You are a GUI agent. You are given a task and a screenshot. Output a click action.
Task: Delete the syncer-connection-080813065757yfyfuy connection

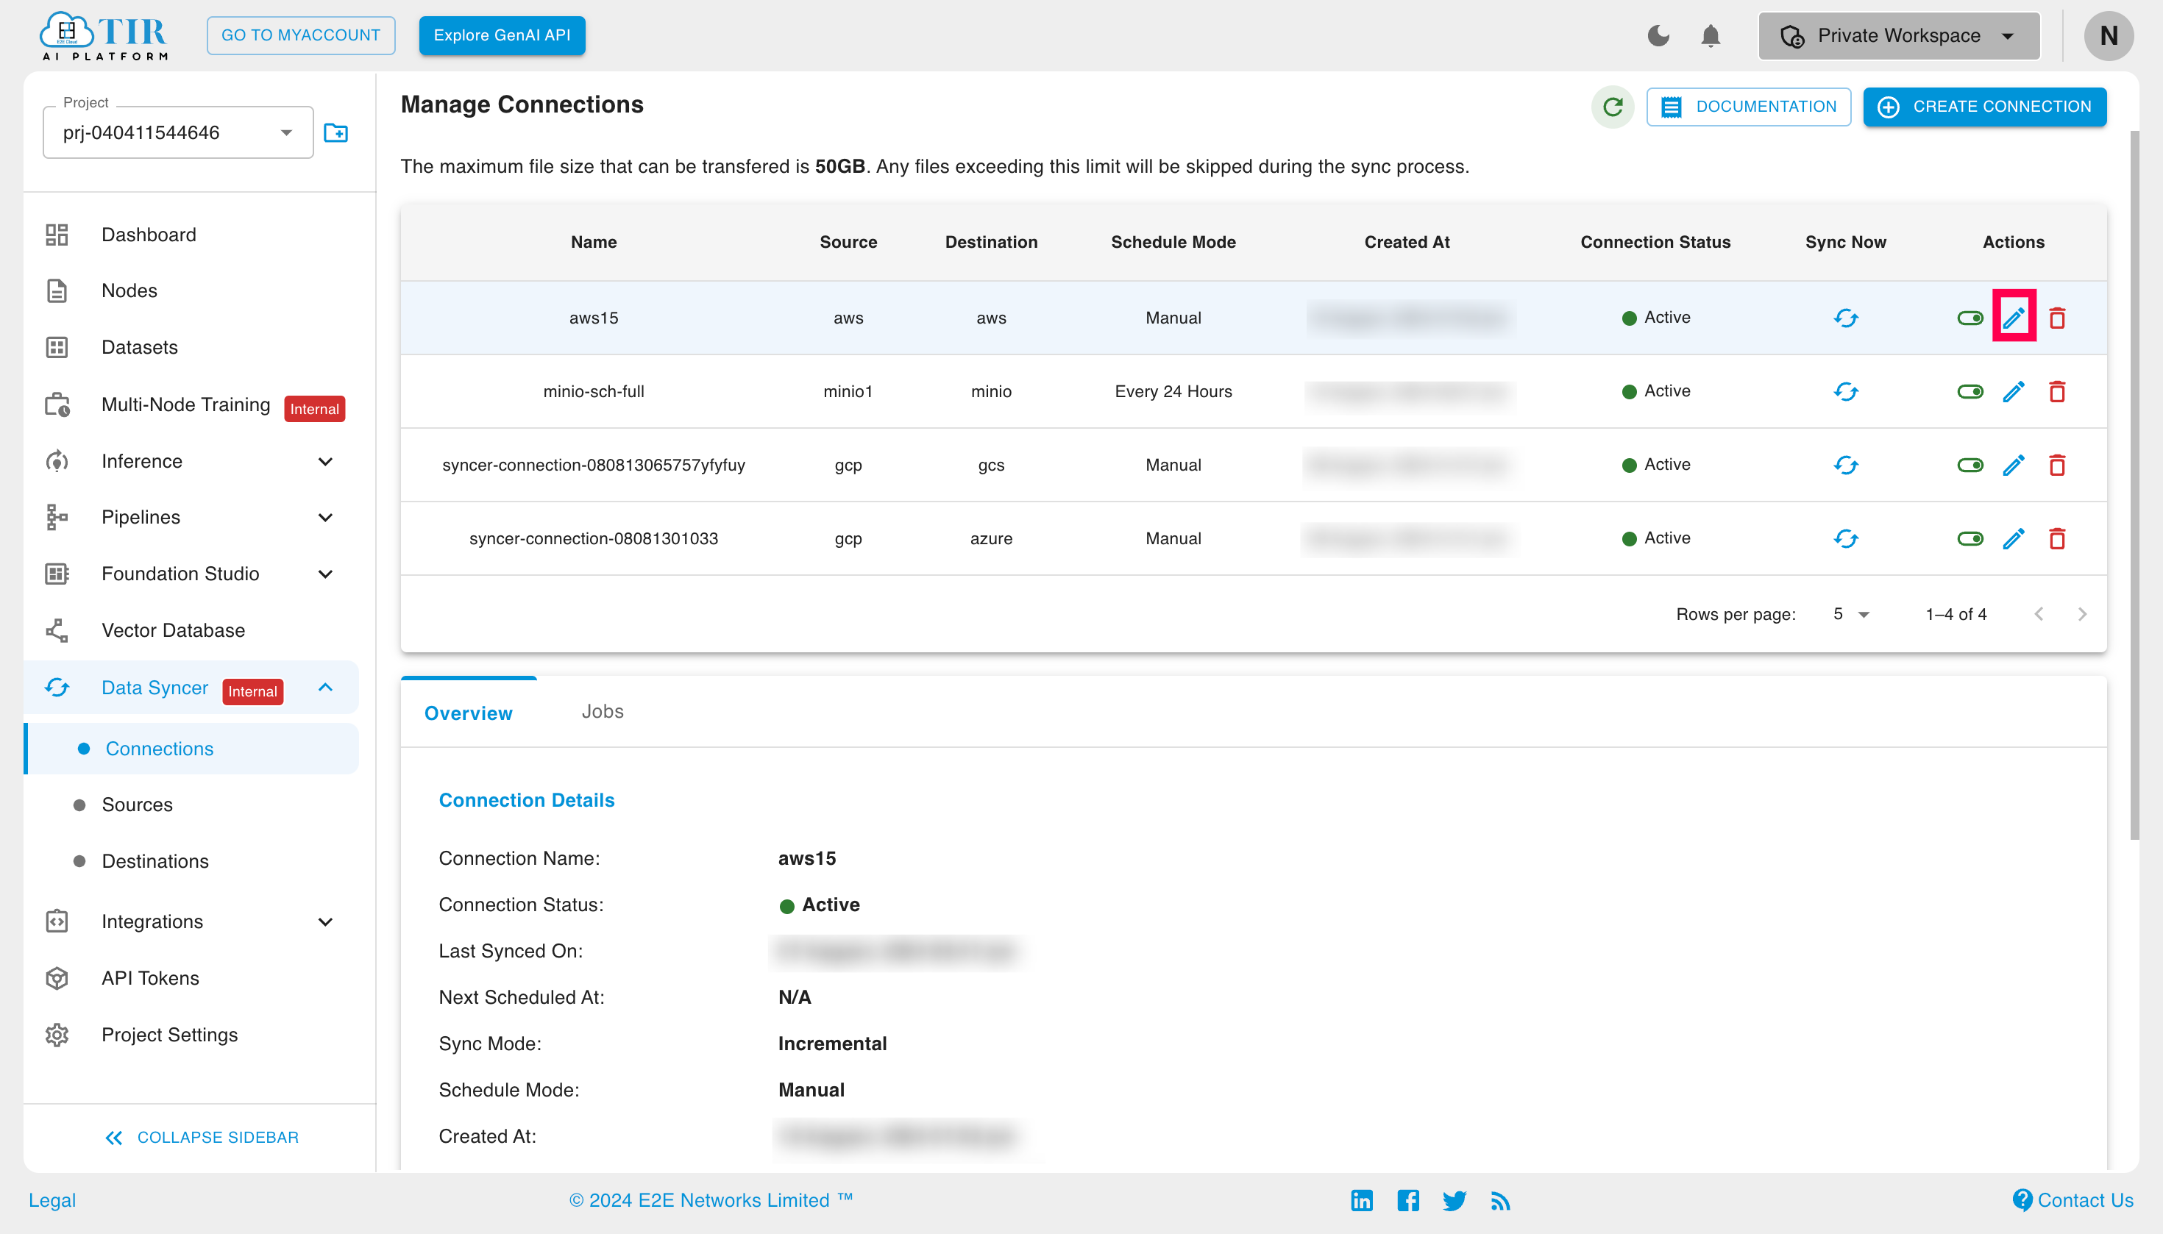coord(2057,465)
